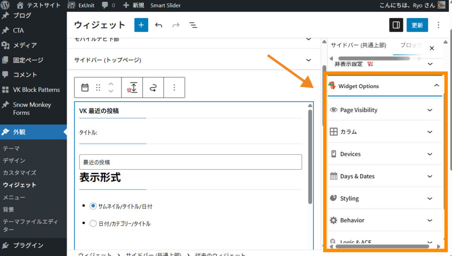452x256 pixels.
Task: Click the blue block inserter plus button
Action: coord(141,25)
